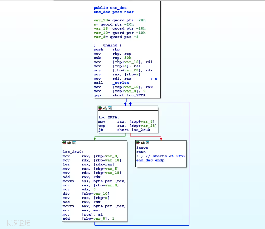Click 'add [rbp+var_8], 1' instruction
The width and height of the screenshot is (265, 229).
(x=88, y=219)
